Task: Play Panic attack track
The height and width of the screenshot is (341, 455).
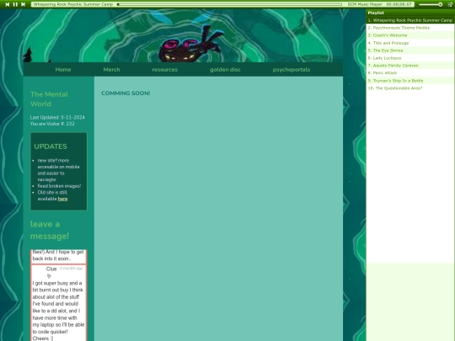Action: [x=410, y=73]
